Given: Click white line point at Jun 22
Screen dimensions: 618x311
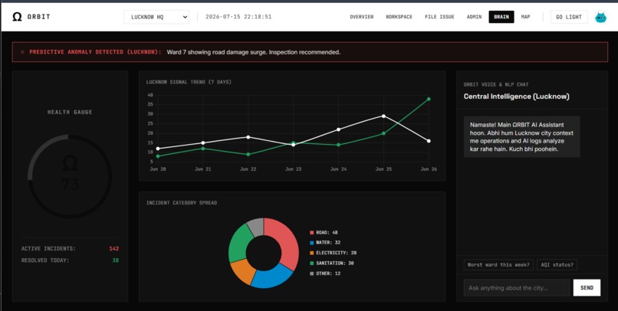Looking at the screenshot, I should click(x=248, y=137).
